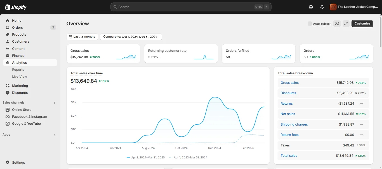Click the sparkle icon next to Auto-refresh
Viewport: 382px width, 169px height.
point(337,24)
